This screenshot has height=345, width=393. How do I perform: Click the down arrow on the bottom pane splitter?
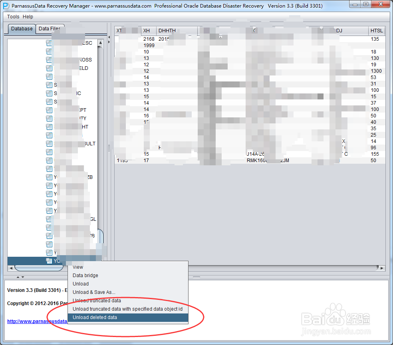tap(23, 277)
